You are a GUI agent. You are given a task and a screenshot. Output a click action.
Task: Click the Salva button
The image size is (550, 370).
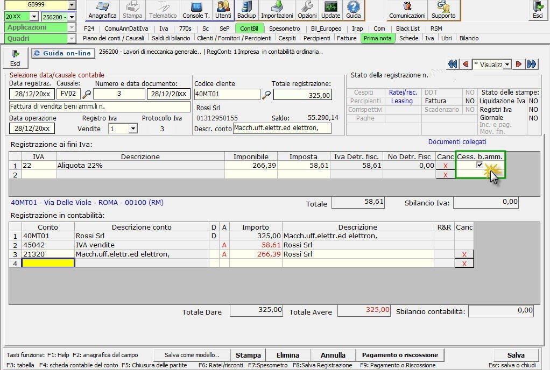[x=516, y=355]
